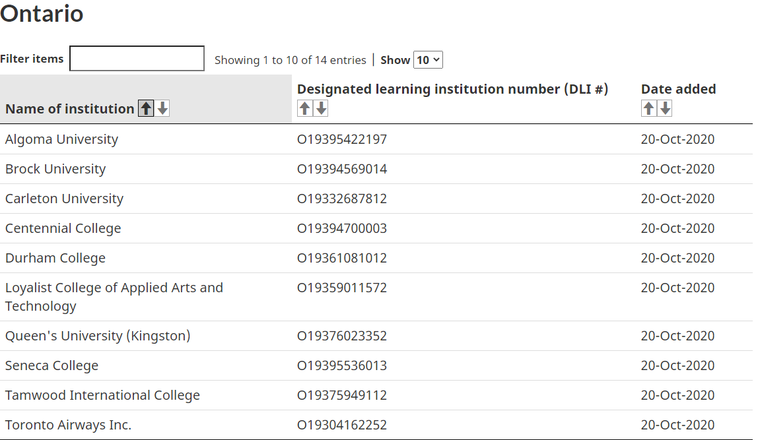
Task: Click DLI number O19361081012
Action: click(342, 258)
